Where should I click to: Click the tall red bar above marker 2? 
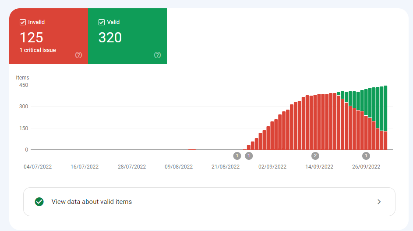coord(315,122)
